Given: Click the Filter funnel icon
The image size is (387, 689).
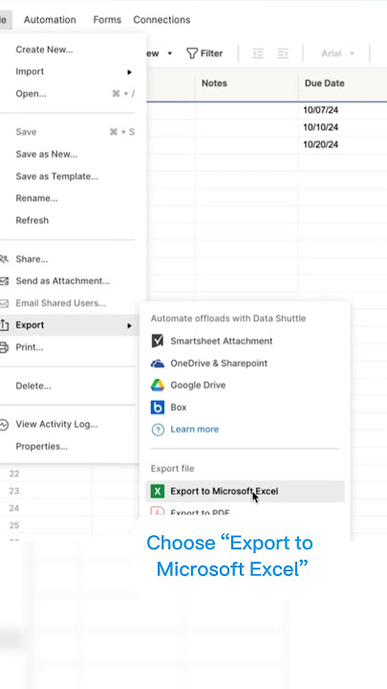Looking at the screenshot, I should 192,54.
